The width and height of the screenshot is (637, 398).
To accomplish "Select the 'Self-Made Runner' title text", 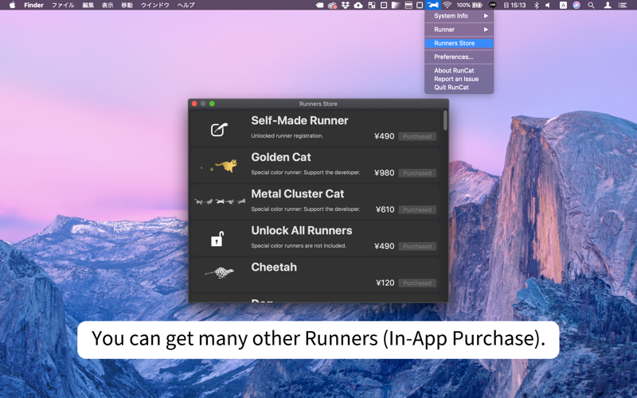I will tap(299, 121).
